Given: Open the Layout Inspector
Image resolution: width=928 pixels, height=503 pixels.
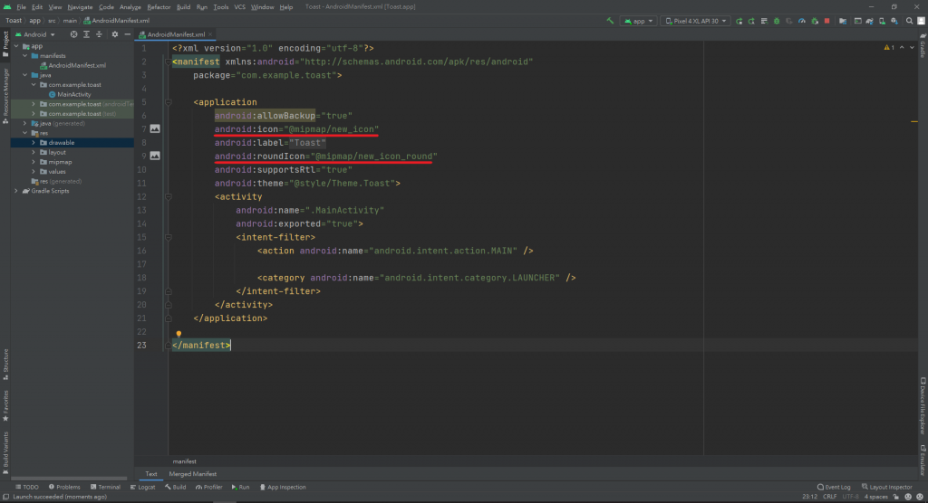Looking at the screenshot, I should point(887,487).
